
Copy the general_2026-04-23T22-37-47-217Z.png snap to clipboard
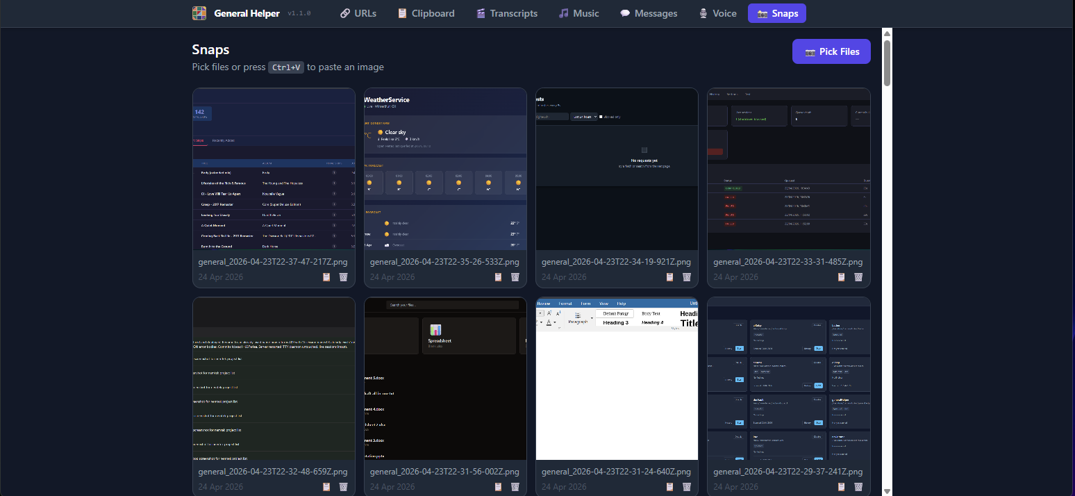click(x=326, y=277)
